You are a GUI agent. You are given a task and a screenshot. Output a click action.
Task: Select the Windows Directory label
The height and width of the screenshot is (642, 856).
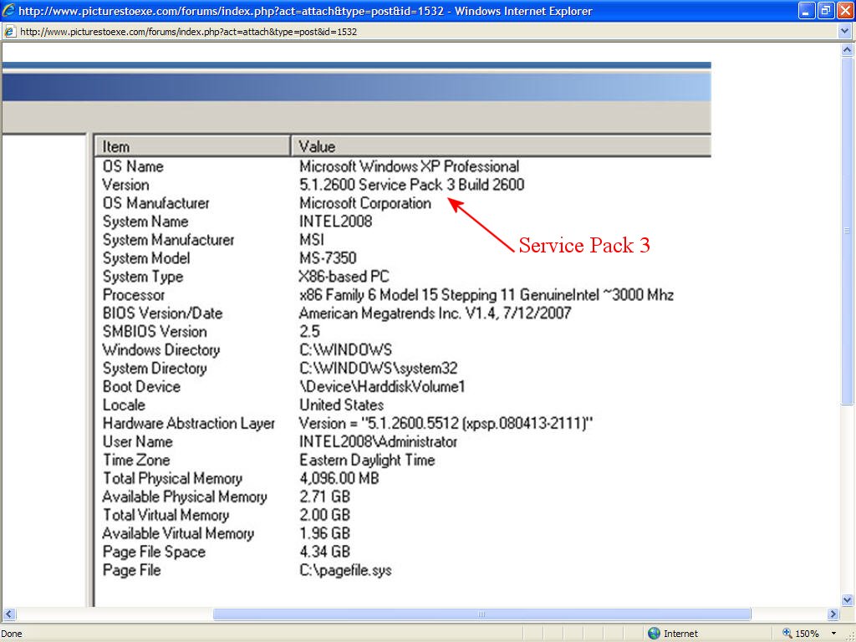[161, 349]
